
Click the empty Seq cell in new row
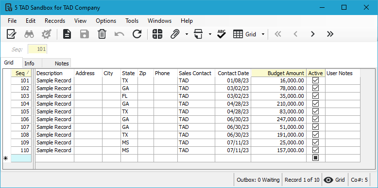(x=21, y=158)
